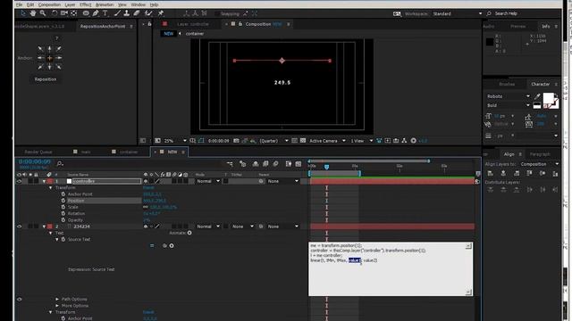Viewport: 572px width, 321px height.
Task: Click the bottom-right anchor arrow
Action: pos(59,67)
